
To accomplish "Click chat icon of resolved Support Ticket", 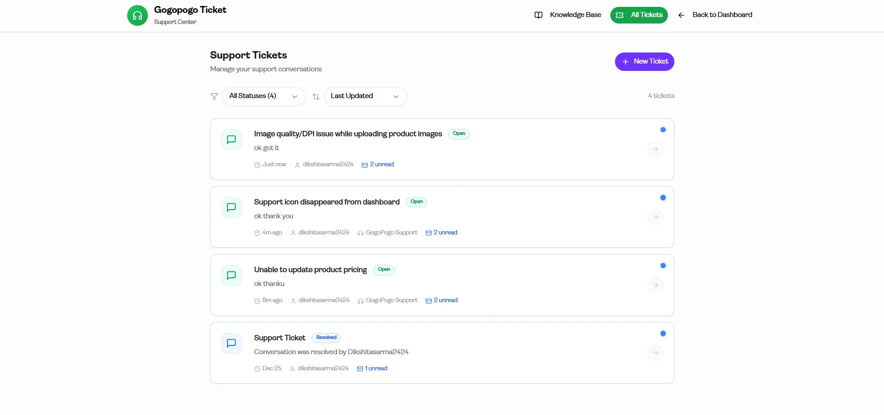I will [x=232, y=343].
